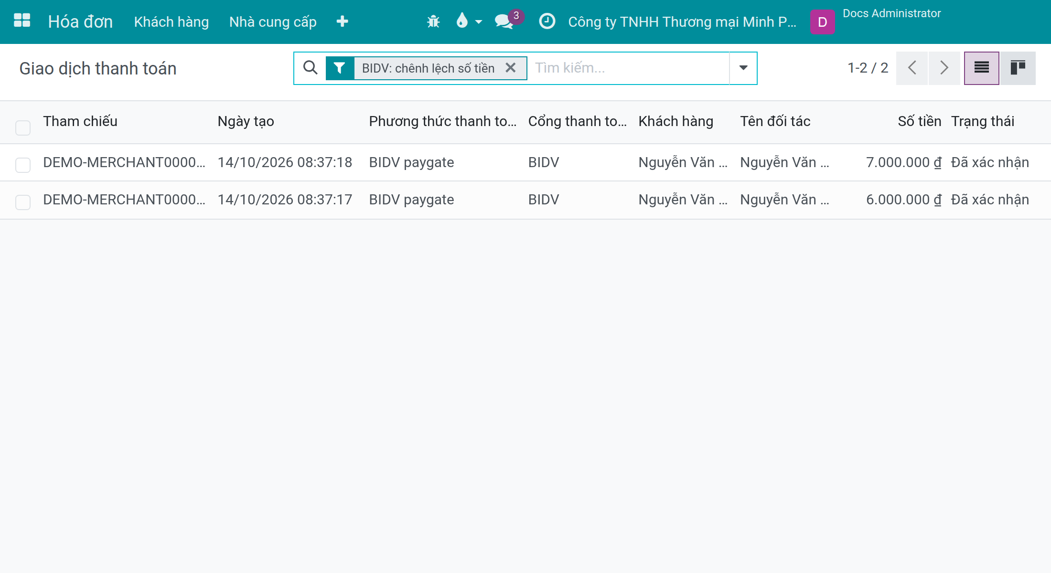Image resolution: width=1051 pixels, height=573 pixels.
Task: Sort by Khách hàng column header
Action: point(676,121)
